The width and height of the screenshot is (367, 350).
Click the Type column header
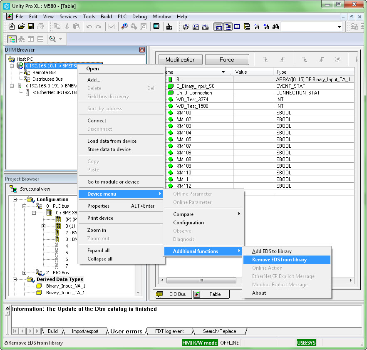click(314, 72)
